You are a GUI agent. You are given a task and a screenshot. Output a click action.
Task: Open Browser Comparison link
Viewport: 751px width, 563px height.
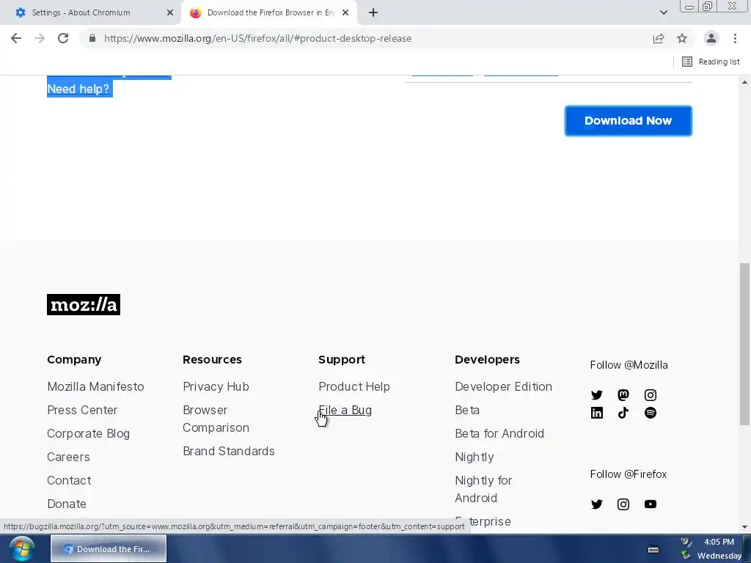(x=216, y=419)
